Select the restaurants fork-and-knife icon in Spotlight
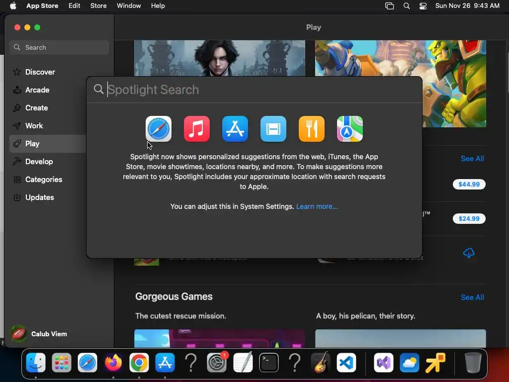This screenshot has height=382, width=509. tap(312, 129)
